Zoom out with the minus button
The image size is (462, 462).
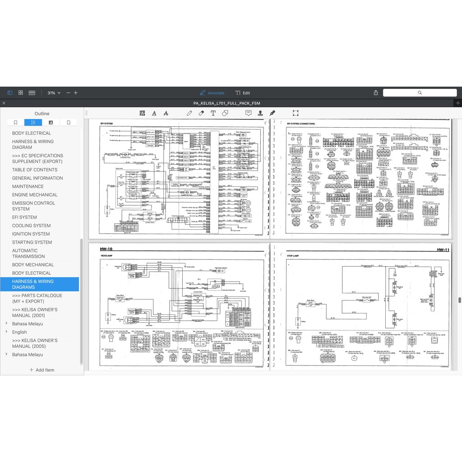(x=69, y=93)
